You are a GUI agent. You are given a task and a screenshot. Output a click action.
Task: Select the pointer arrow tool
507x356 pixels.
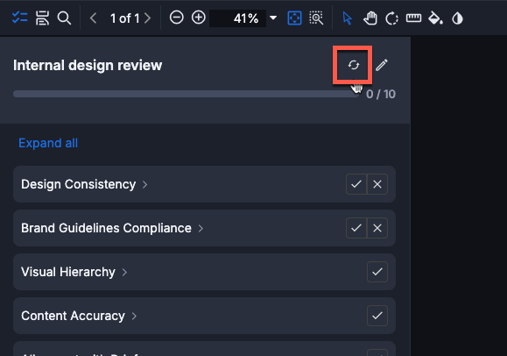(348, 18)
